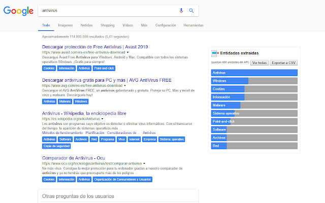
Task: Expand the arrow beside the avast.com URL
Action: click(x=123, y=52)
